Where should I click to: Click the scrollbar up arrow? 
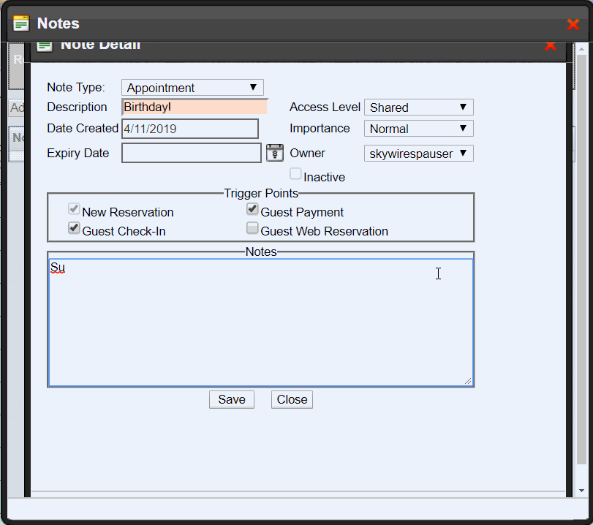click(x=581, y=49)
